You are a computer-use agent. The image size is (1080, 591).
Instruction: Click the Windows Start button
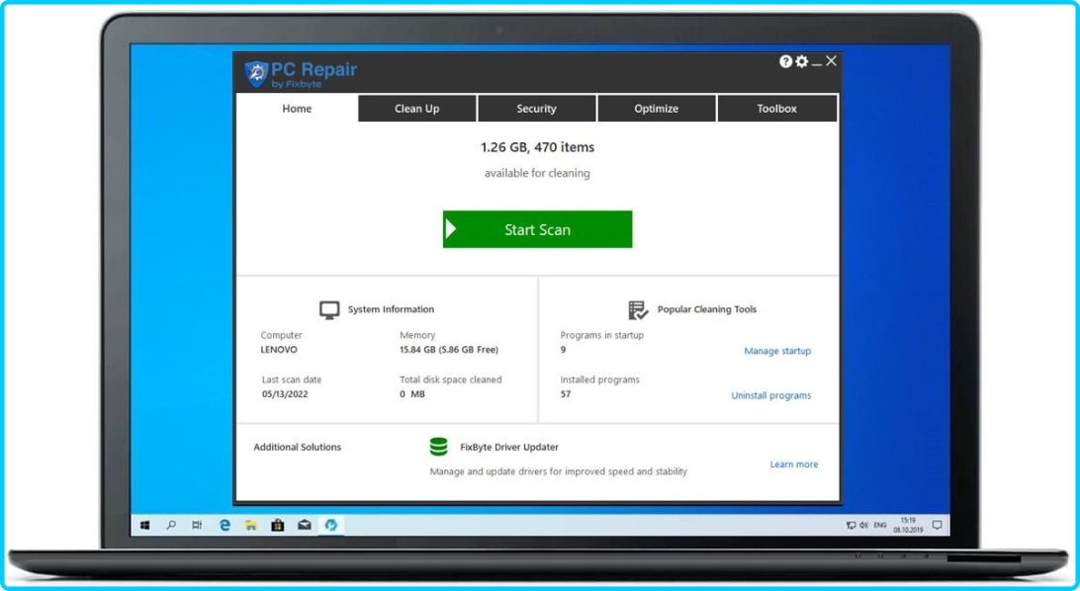[144, 525]
